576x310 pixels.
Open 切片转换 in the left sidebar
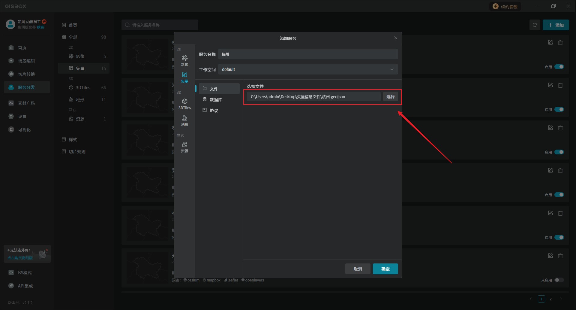[26, 74]
